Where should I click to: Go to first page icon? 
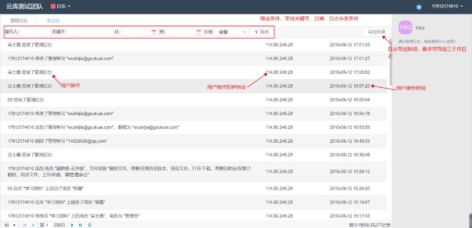point(24,225)
